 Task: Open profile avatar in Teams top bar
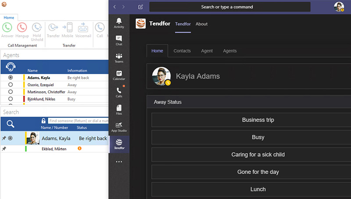(x=339, y=7)
